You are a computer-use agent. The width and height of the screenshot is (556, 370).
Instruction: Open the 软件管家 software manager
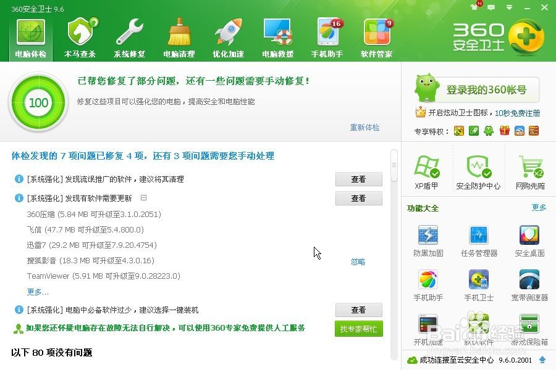click(377, 38)
